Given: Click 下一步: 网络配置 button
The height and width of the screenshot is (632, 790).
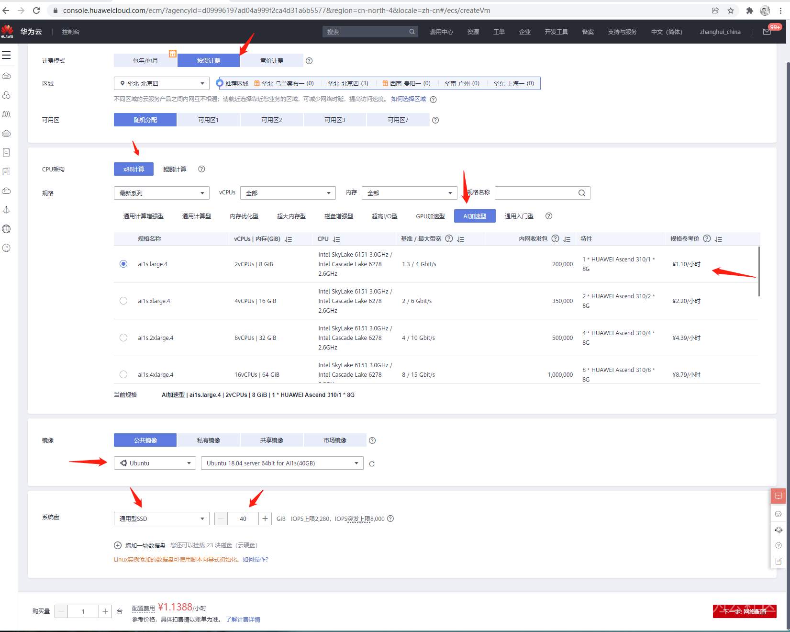Looking at the screenshot, I should [x=745, y=611].
